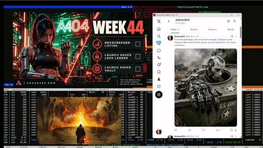Click the red A logo on banner

(x=18, y=83)
